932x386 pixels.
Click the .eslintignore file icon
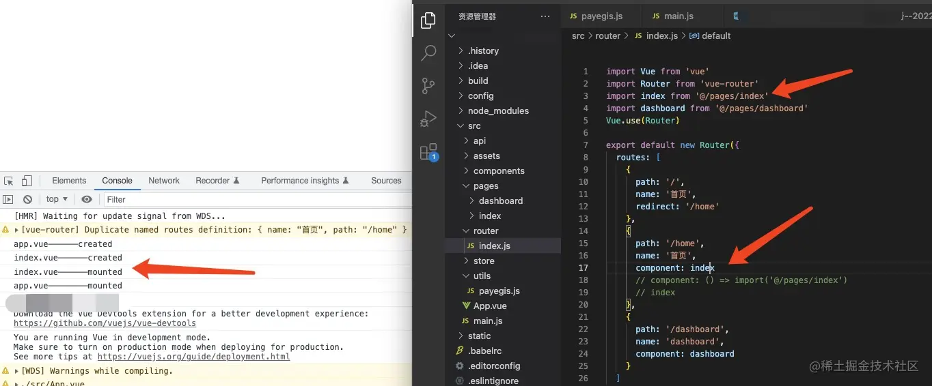point(460,381)
